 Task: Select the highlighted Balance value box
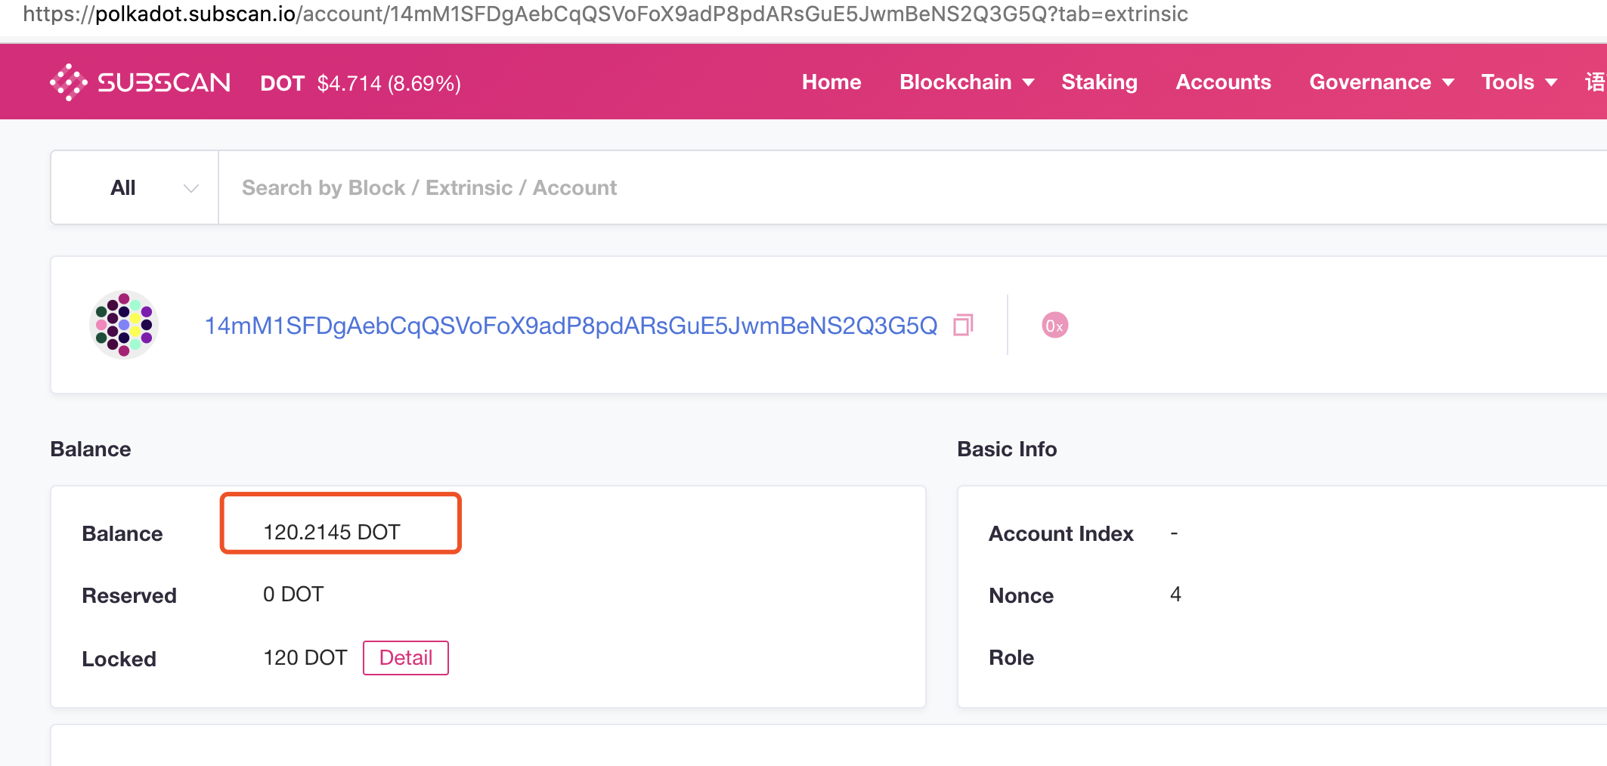tap(339, 524)
